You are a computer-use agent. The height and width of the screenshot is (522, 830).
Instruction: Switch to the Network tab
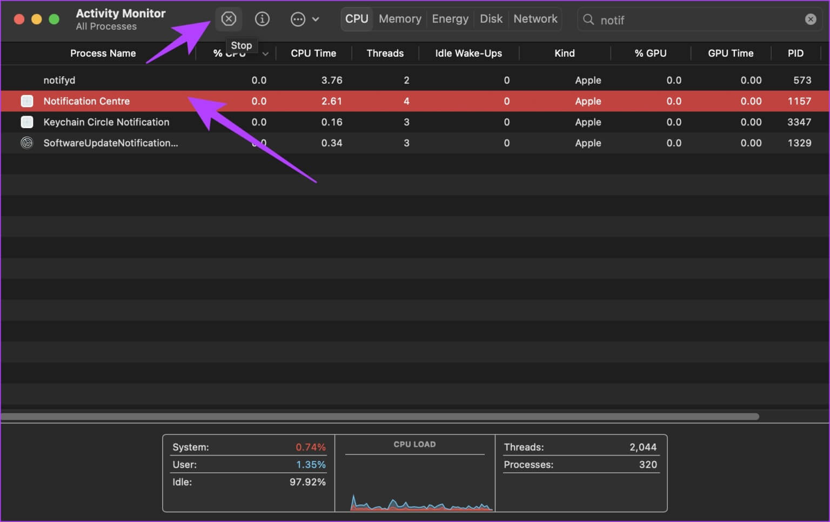click(536, 19)
